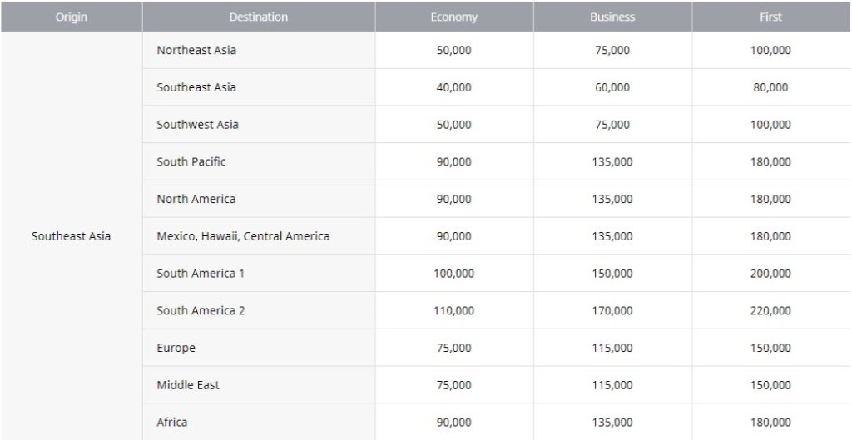Image resolution: width=852 pixels, height=440 pixels.
Task: Select the Southeast Asia origin cell
Action: (x=72, y=236)
